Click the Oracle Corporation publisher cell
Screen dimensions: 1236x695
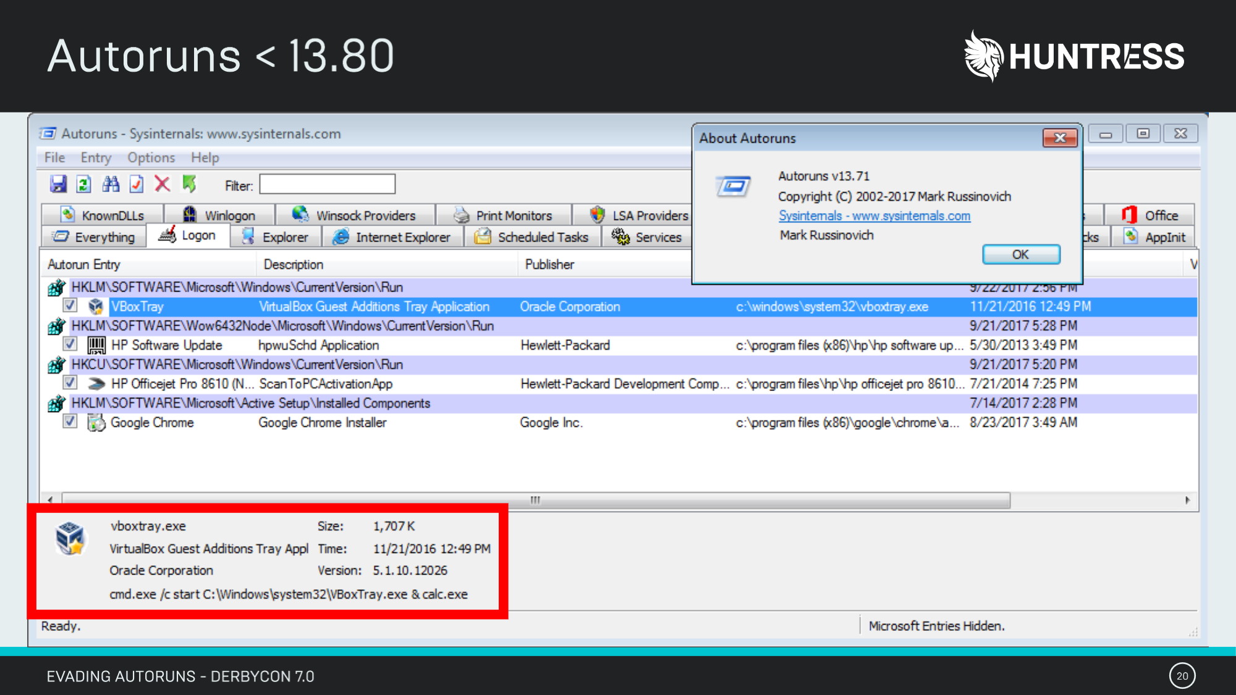(570, 306)
